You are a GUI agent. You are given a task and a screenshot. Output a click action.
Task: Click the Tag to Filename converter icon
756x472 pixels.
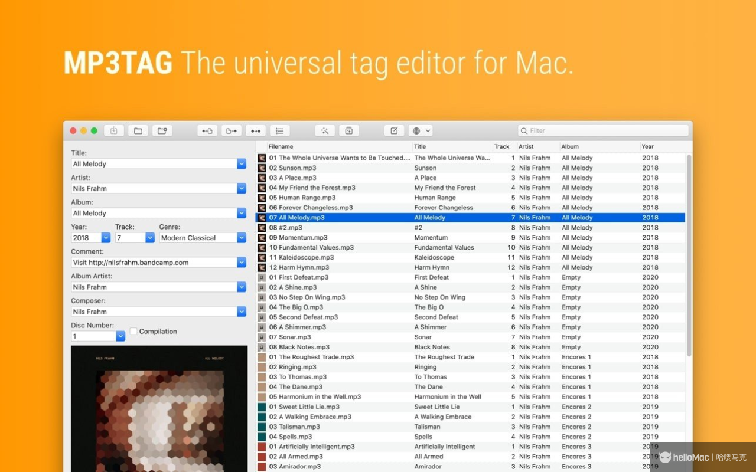pyautogui.click(x=207, y=130)
